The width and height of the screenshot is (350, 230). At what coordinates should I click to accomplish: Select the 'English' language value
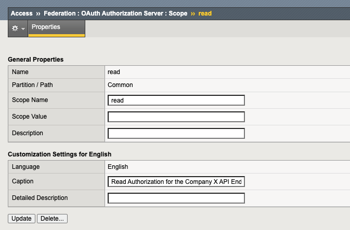click(x=118, y=167)
